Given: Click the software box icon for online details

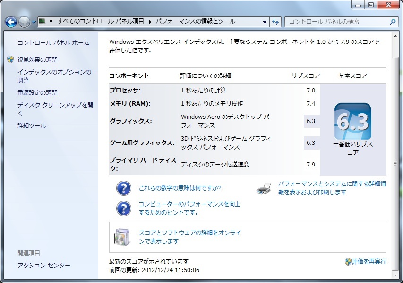Looking at the screenshot, I should click(121, 237).
